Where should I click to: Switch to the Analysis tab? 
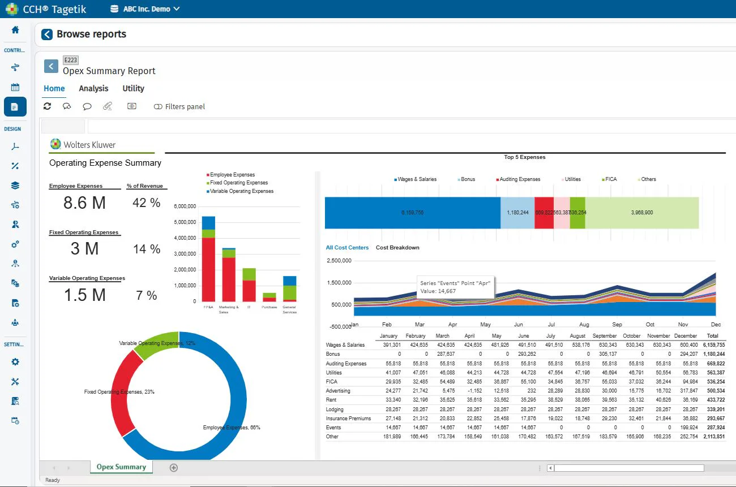(x=93, y=89)
